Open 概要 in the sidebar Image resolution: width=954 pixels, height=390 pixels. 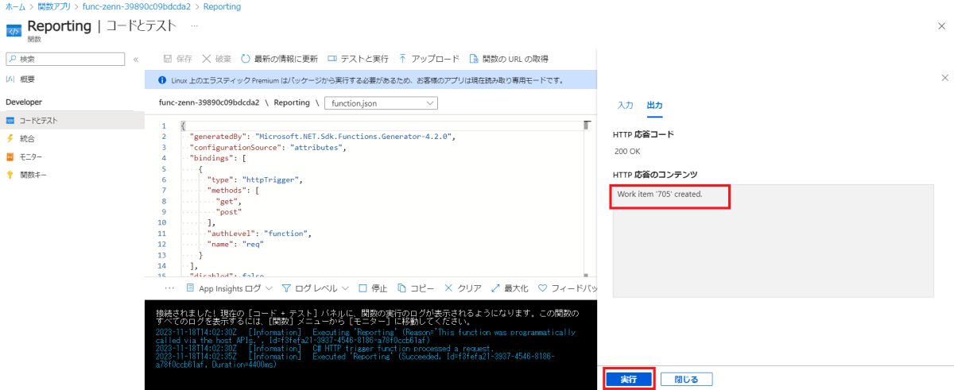click(28, 79)
